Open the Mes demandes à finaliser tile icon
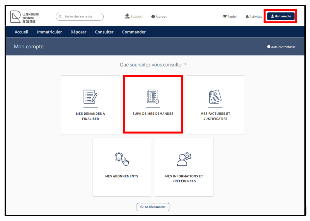The image size is (310, 221). coord(90,97)
